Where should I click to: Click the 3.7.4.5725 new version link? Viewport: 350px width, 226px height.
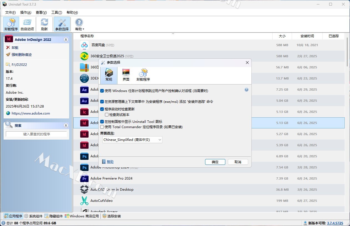pos(335,223)
